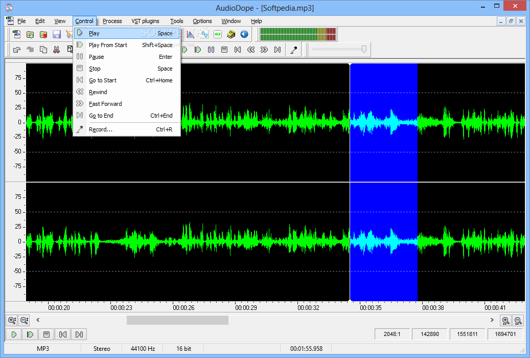
Task: Close the Control menu via its title
Action: click(x=84, y=21)
